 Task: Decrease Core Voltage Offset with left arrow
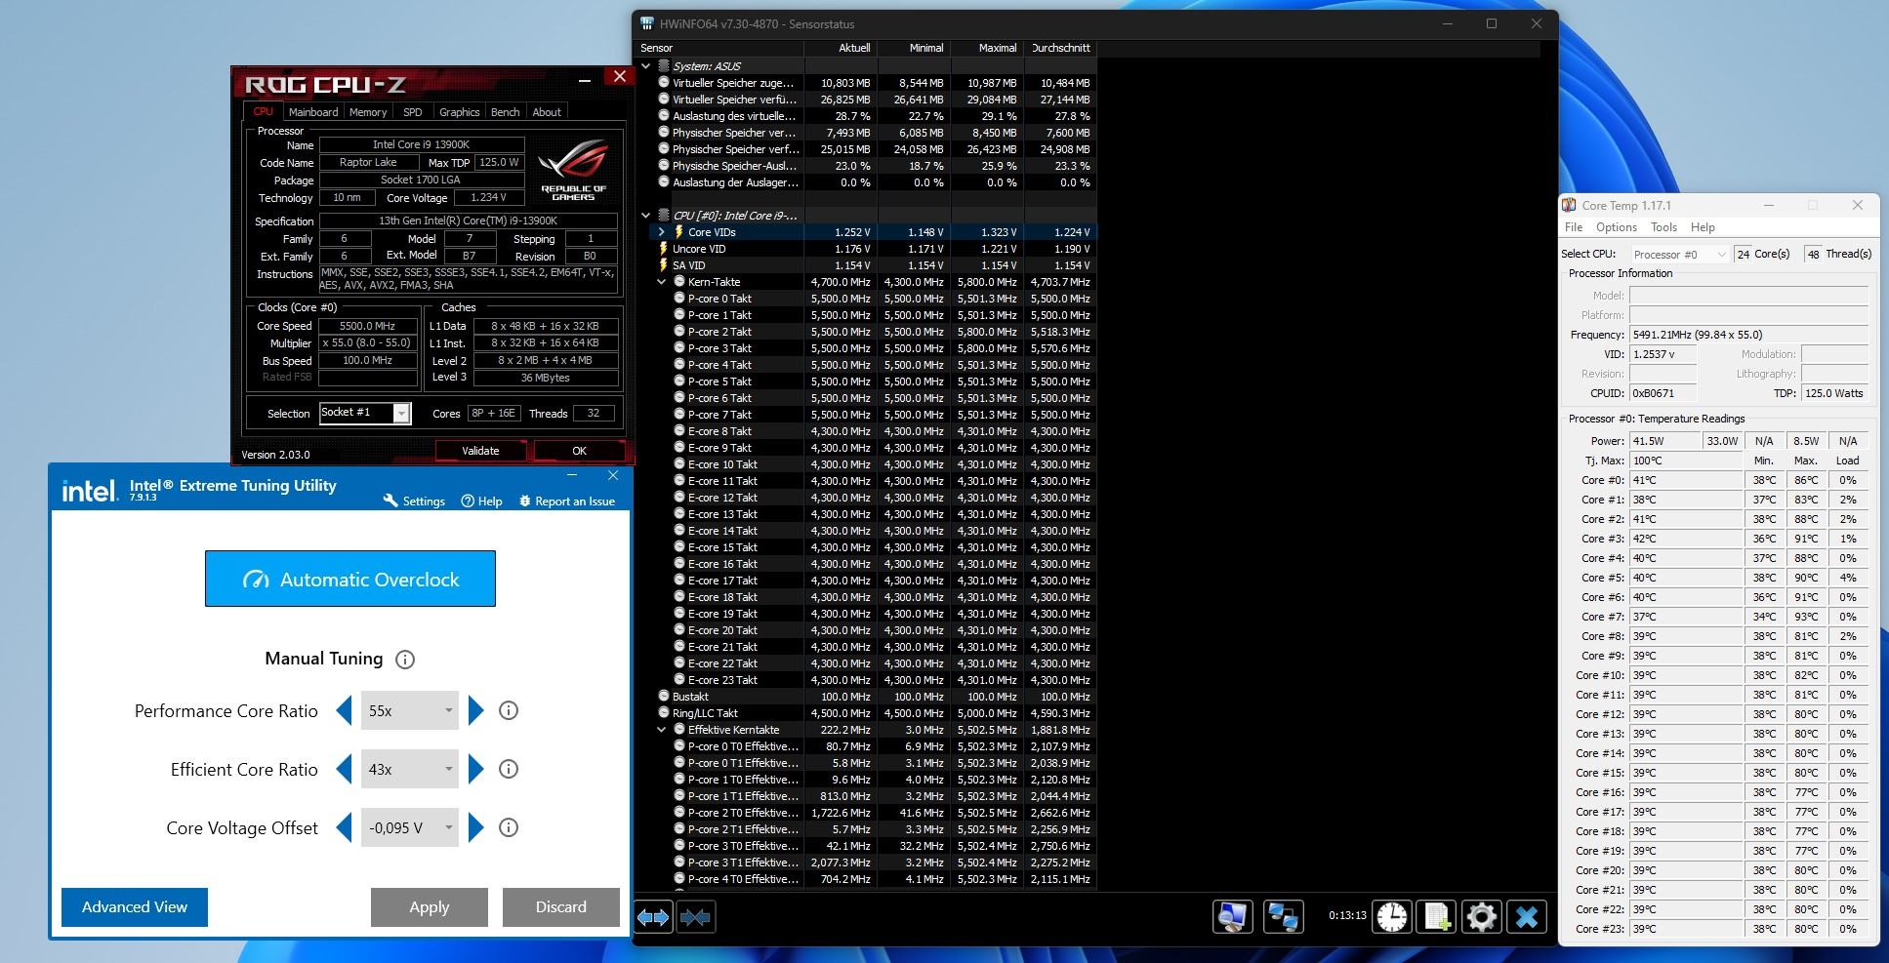pyautogui.click(x=344, y=828)
